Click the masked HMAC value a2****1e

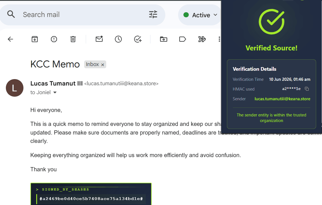pyautogui.click(x=291, y=89)
